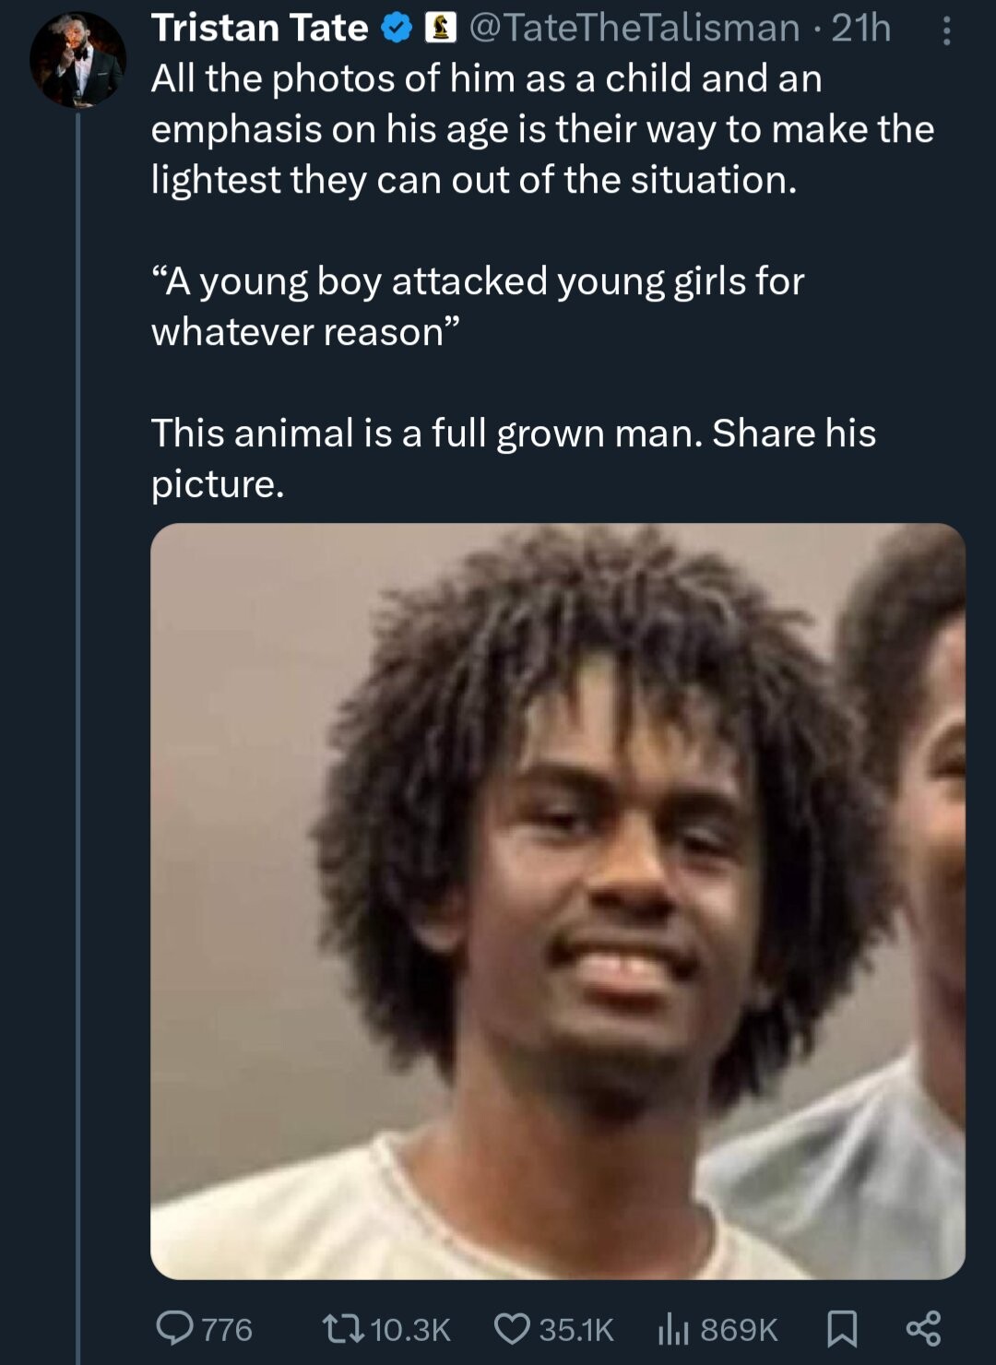Tap the line 'This animal is a full grown man'
996x1365 pixels.
coord(427,433)
